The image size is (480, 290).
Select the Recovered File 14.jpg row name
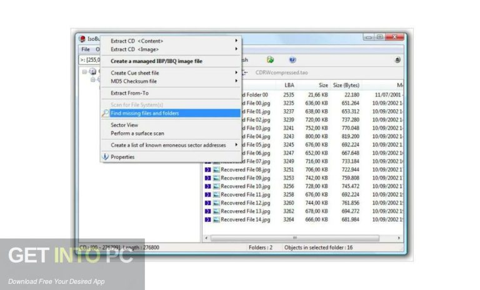(246, 220)
